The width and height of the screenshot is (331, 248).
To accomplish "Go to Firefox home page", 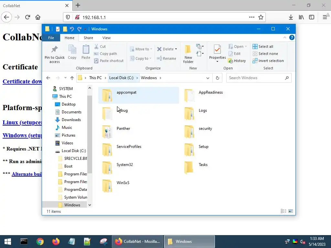I will coord(38,17).
